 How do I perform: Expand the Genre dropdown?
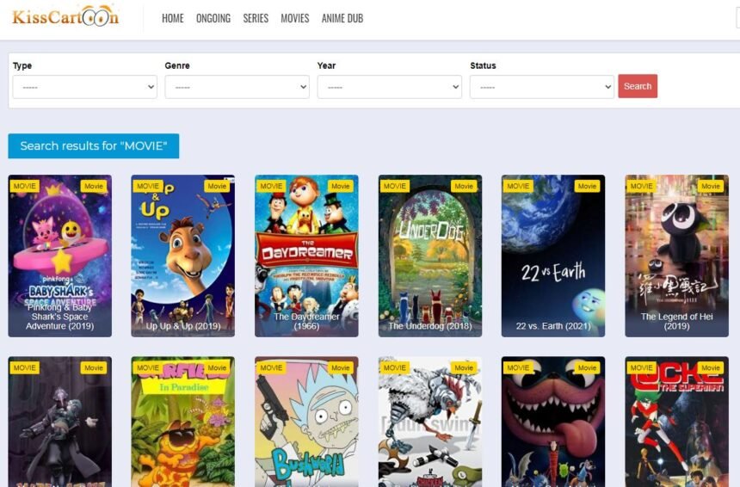click(237, 87)
